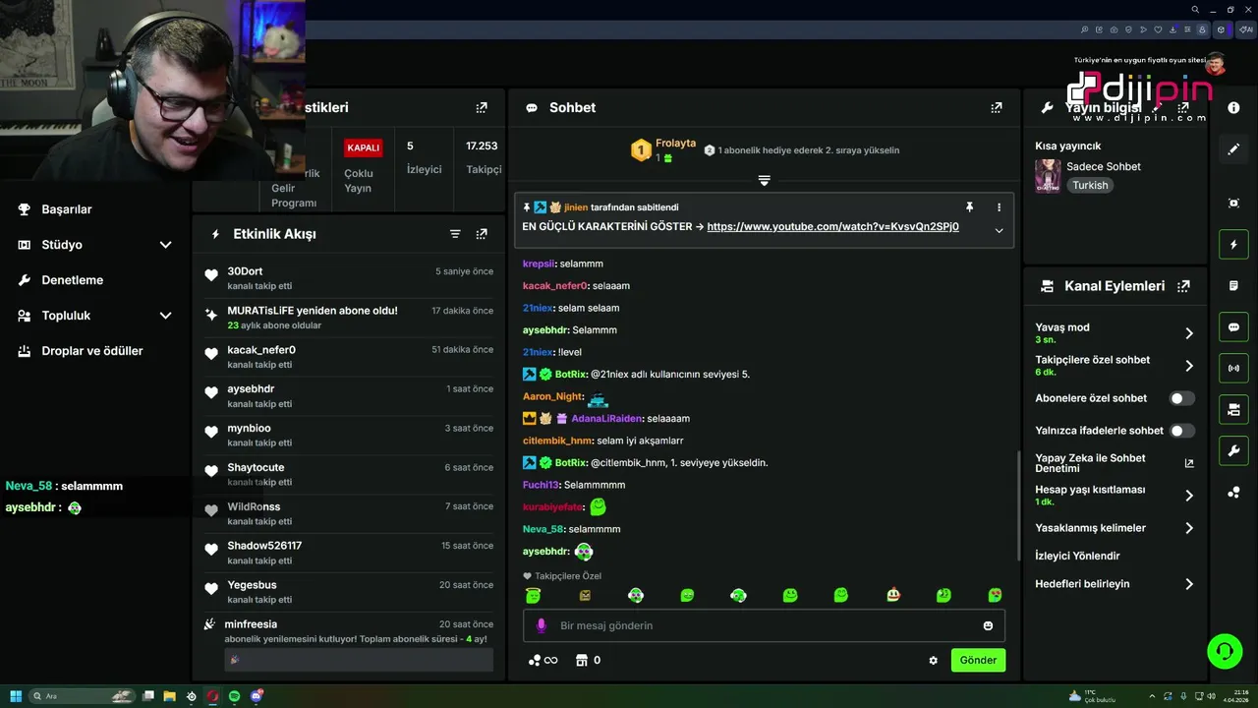Open Yavaş mod settings arrow
The height and width of the screenshot is (708, 1258).
click(x=1189, y=333)
